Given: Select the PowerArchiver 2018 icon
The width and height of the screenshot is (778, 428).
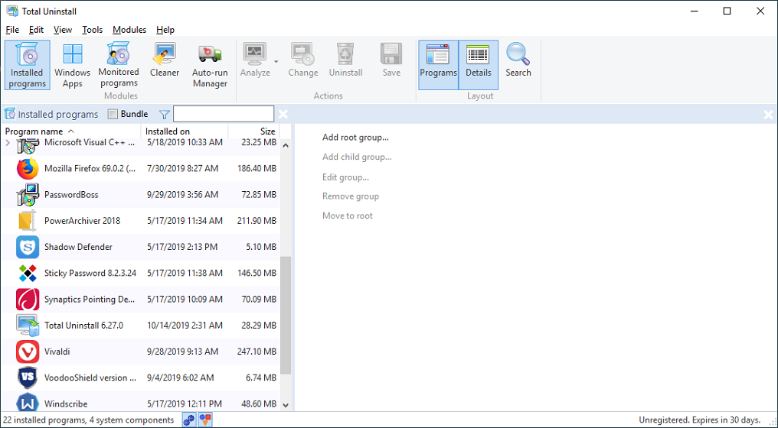Looking at the screenshot, I should (28, 221).
